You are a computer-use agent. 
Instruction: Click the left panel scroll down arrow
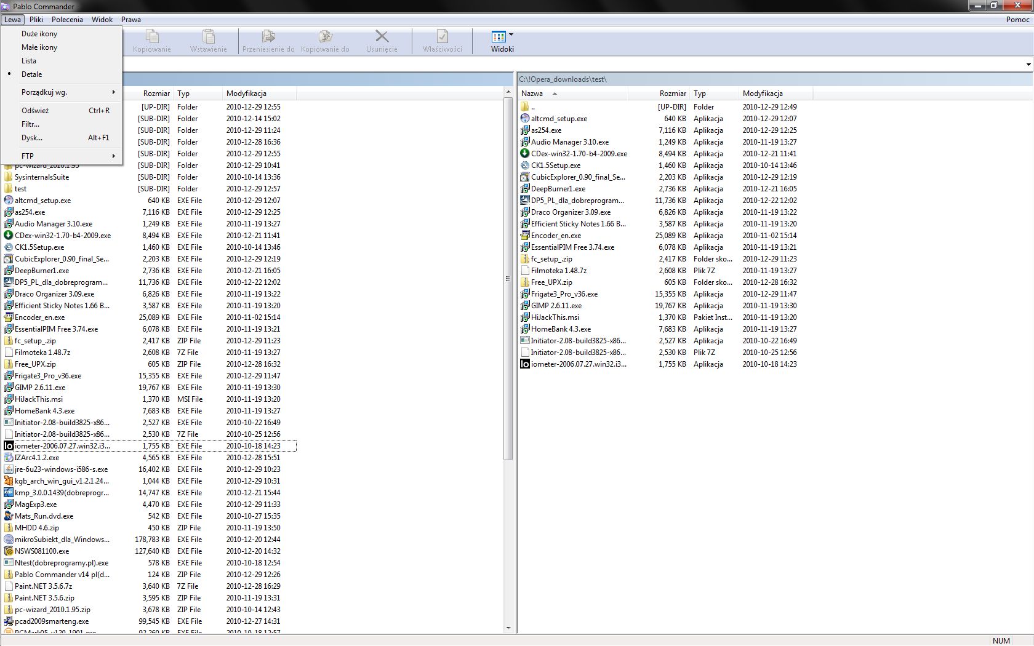[x=508, y=628]
